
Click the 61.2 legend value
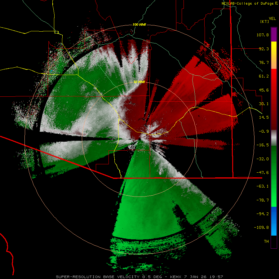(x=264, y=76)
